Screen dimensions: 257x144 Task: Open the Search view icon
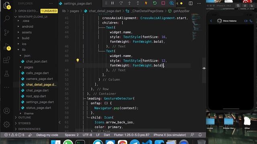(x=6, y=19)
